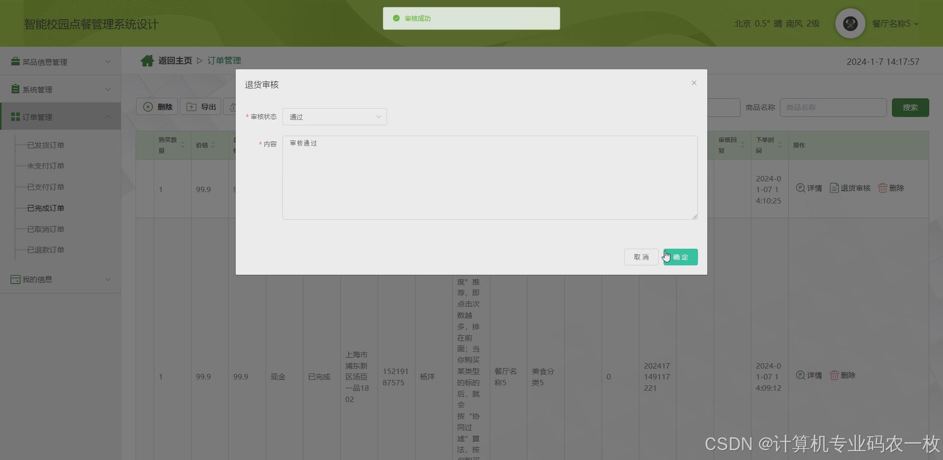Click the red trash icon for the second order
The height and width of the screenshot is (460, 943).
(834, 375)
